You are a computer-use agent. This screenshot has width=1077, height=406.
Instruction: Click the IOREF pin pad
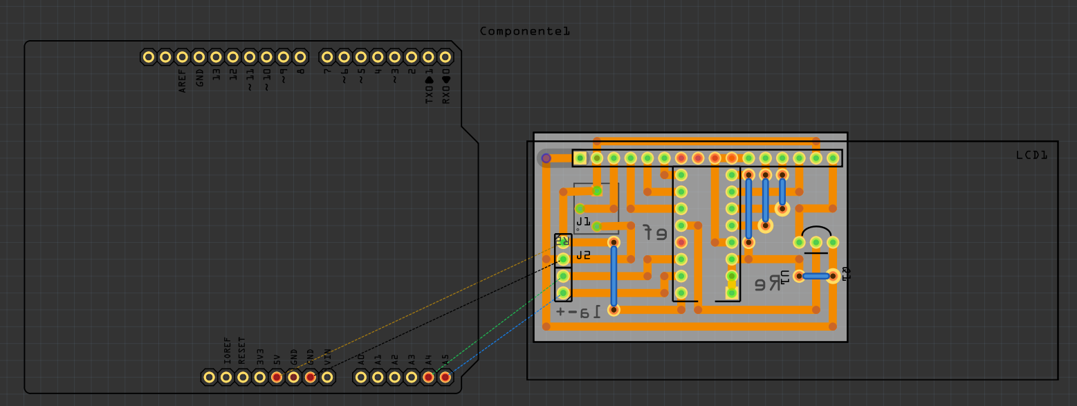(226, 378)
